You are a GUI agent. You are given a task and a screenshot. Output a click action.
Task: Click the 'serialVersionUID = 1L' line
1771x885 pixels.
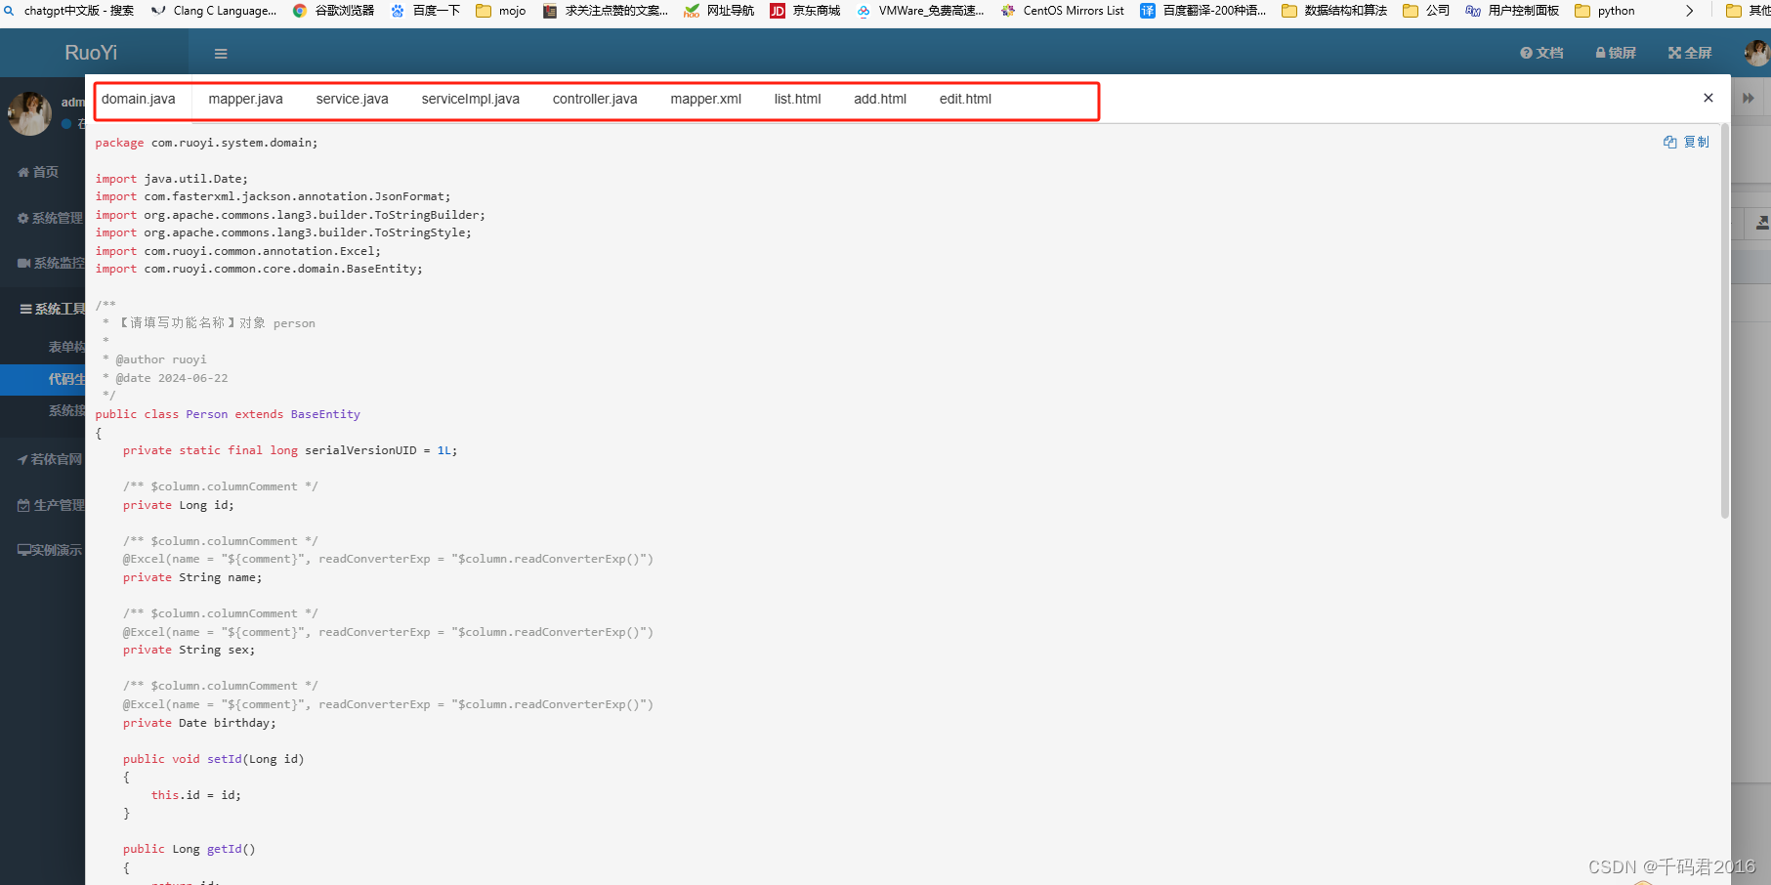tap(290, 450)
